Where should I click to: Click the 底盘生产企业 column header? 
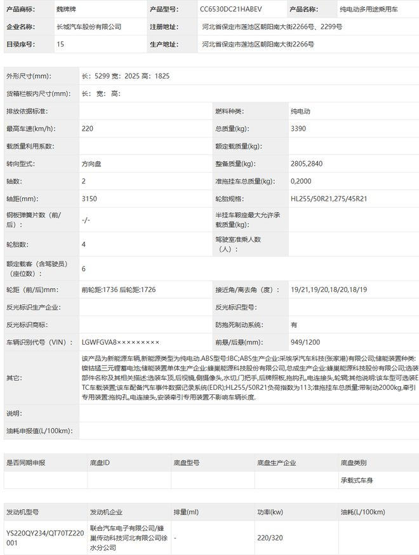pos(276,463)
